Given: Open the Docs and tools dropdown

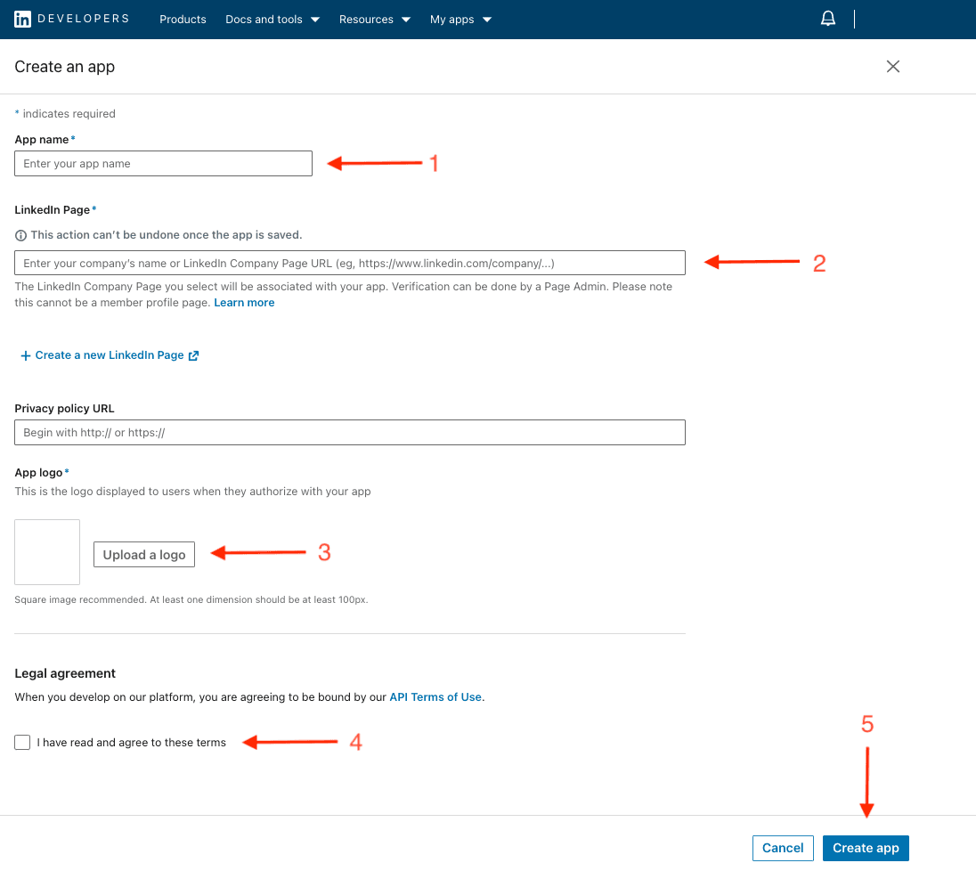Looking at the screenshot, I should coord(272,19).
